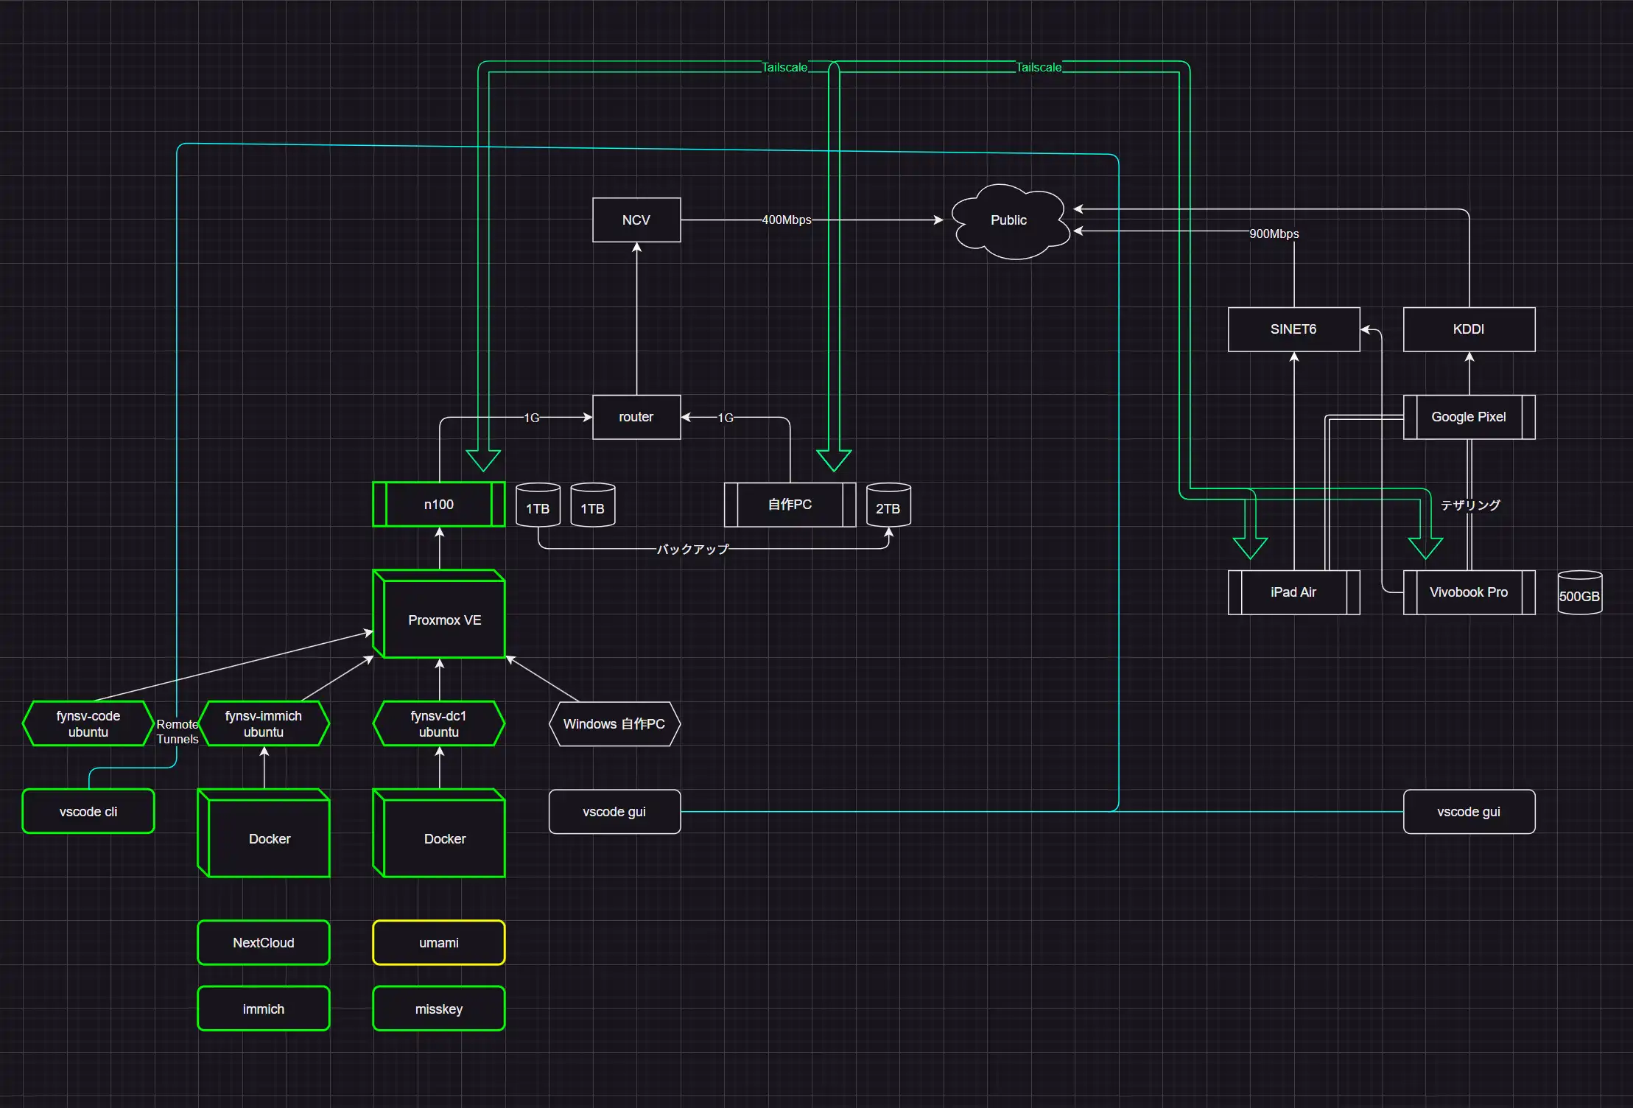Viewport: 1633px width, 1108px height.
Task: Select the Public cloud shape
Action: tap(1009, 220)
